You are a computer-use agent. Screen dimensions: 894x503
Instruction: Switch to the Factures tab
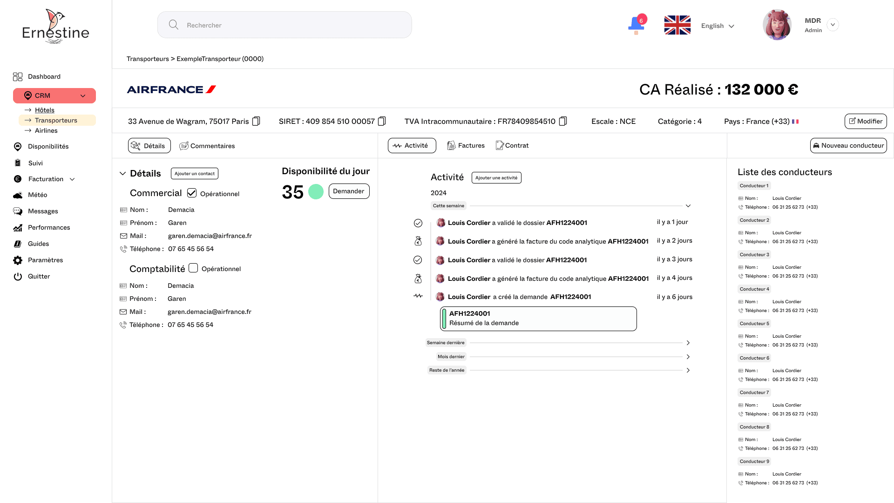coord(466,146)
